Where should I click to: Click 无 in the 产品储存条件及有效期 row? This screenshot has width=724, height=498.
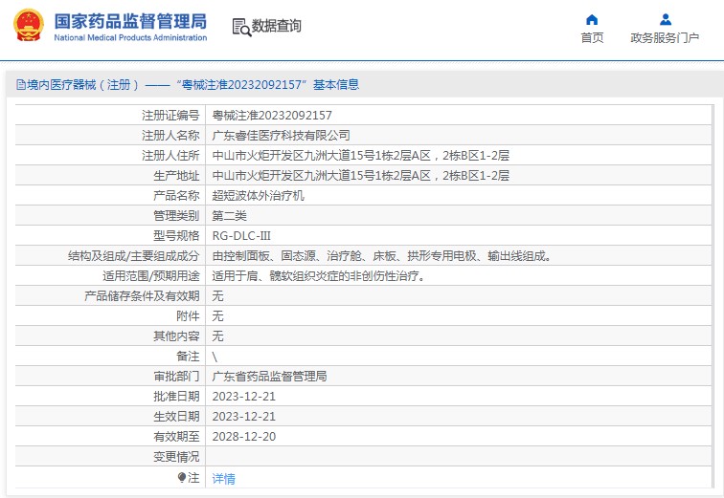[217, 295]
